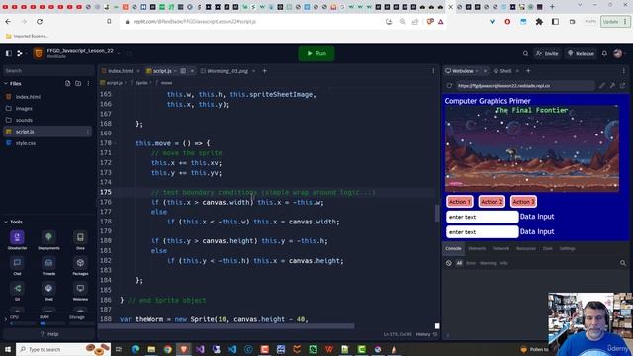Click the workspace search magnifier icon
633x356 pixels.
(525, 53)
